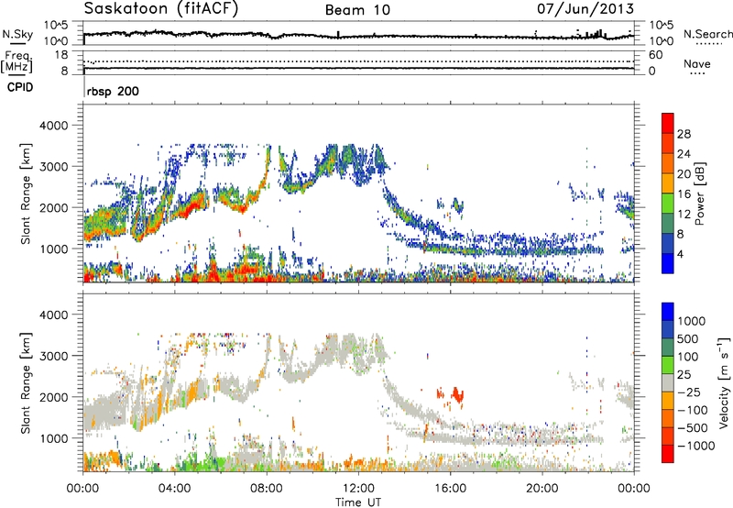Image resolution: width=733 pixels, height=508 pixels.
Task: Click the 'Time UT' axis title
Action: click(x=358, y=502)
